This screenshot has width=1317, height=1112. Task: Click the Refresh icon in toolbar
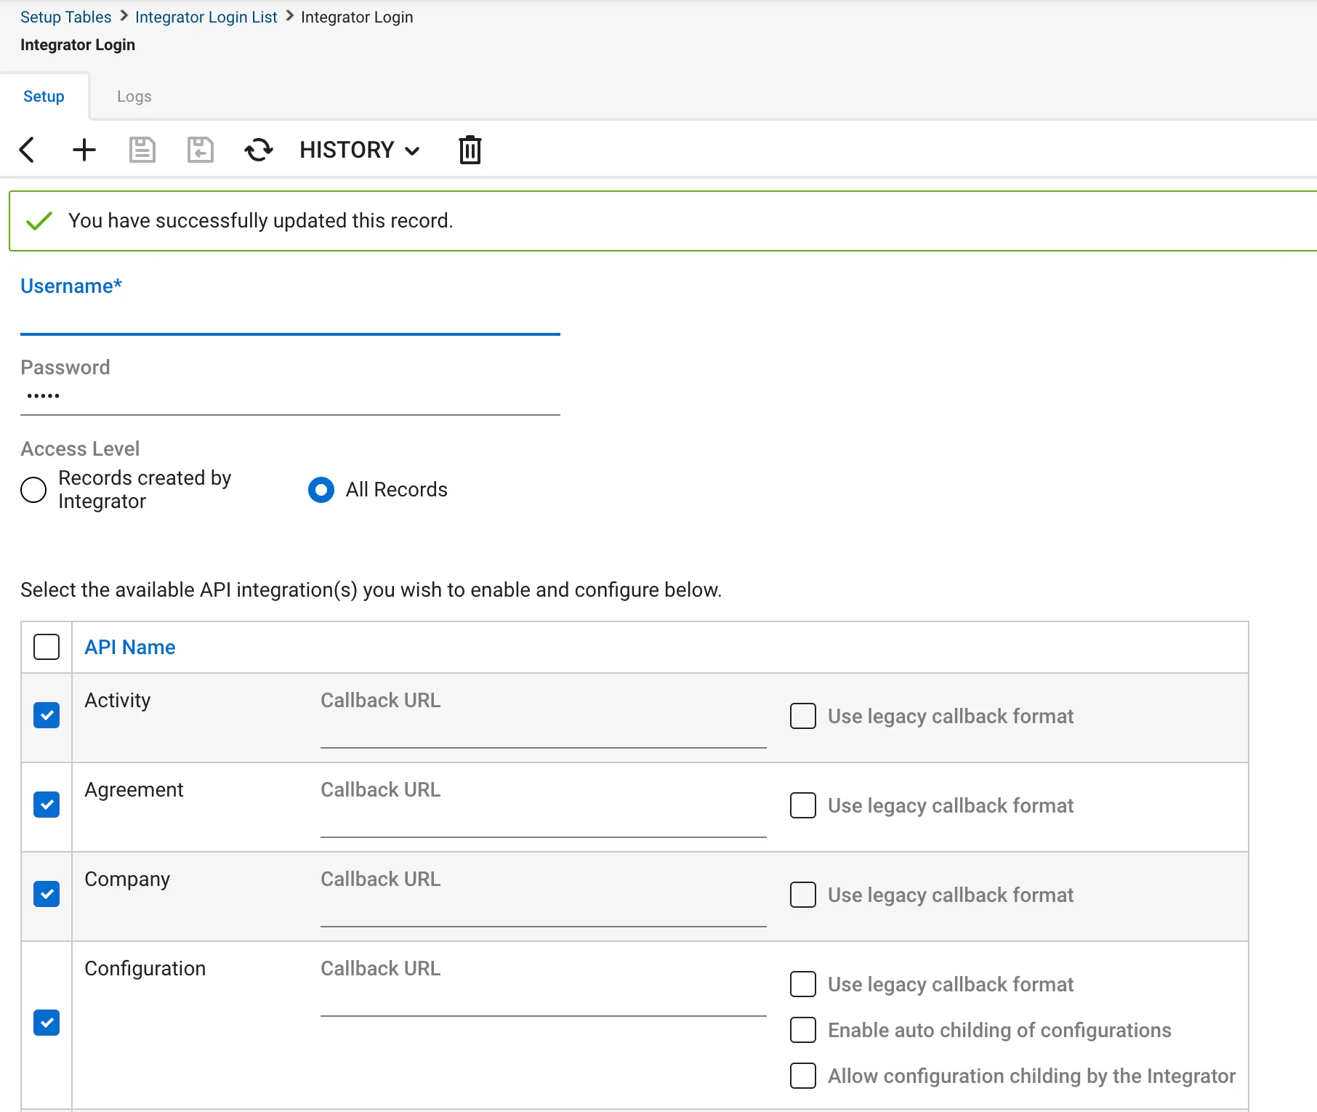pyautogui.click(x=258, y=150)
